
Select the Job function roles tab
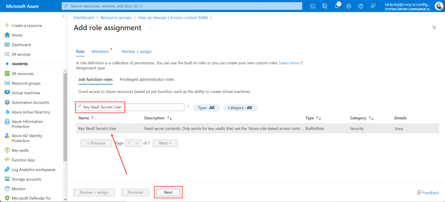coord(95,79)
